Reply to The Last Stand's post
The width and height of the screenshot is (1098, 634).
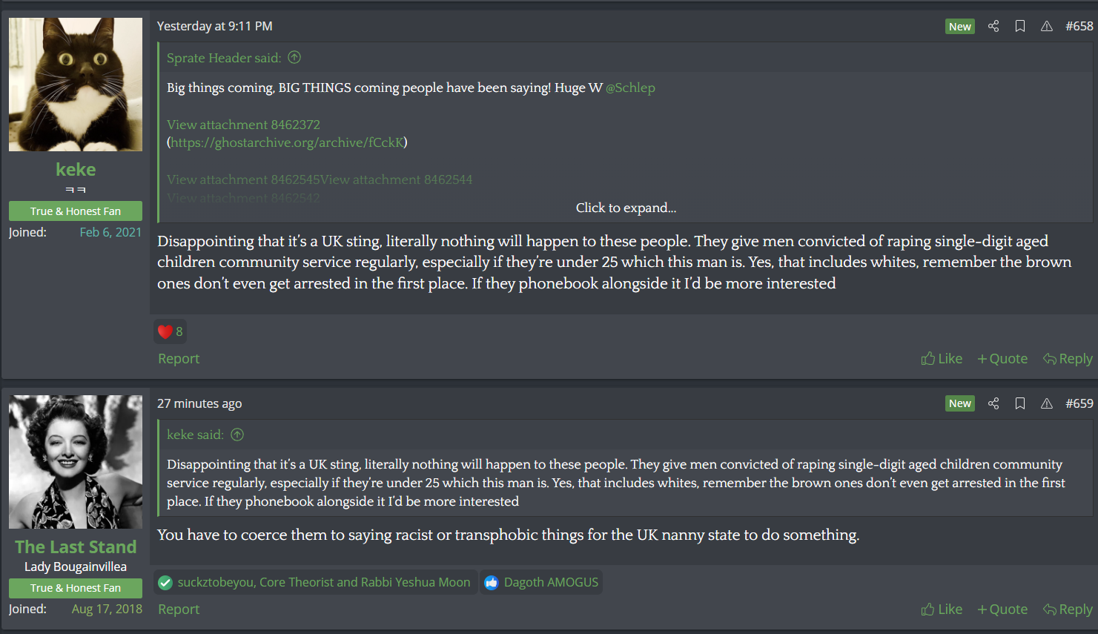pos(1068,610)
